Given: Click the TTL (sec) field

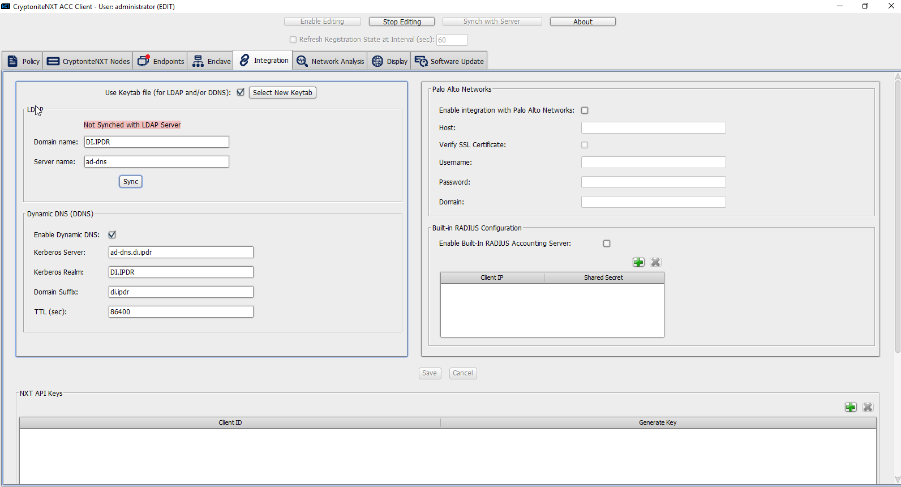Looking at the screenshot, I should (181, 311).
